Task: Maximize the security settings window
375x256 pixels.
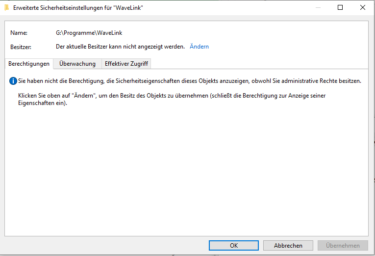Action: [x=340, y=7]
